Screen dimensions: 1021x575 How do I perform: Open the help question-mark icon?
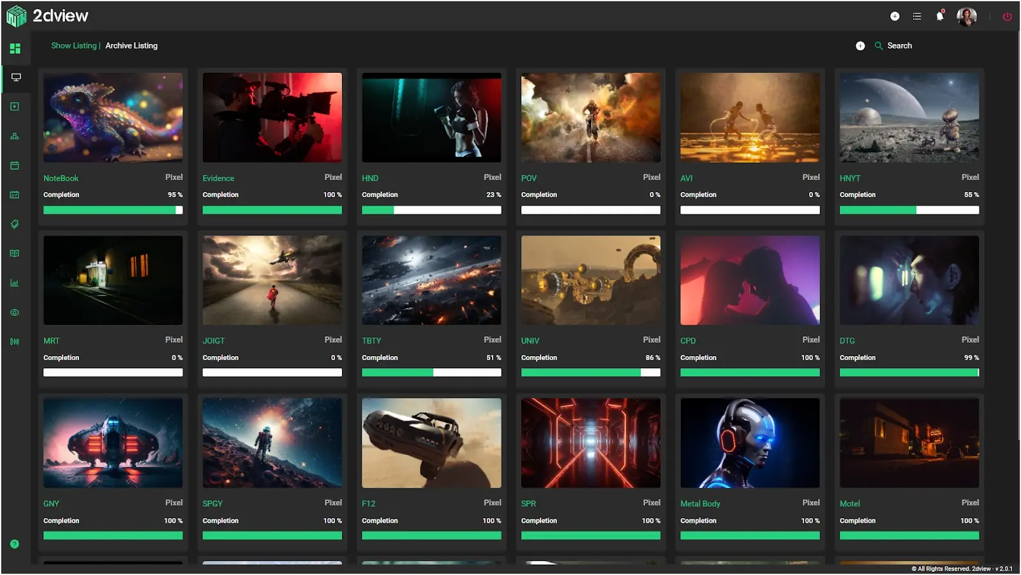coord(15,544)
